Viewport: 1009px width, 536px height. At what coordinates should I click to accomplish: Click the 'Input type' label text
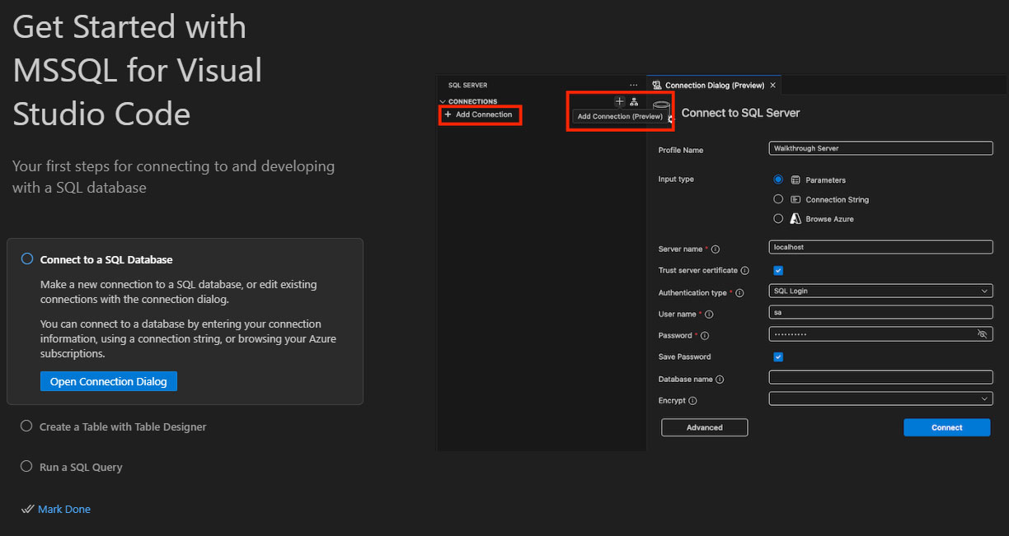click(x=676, y=179)
